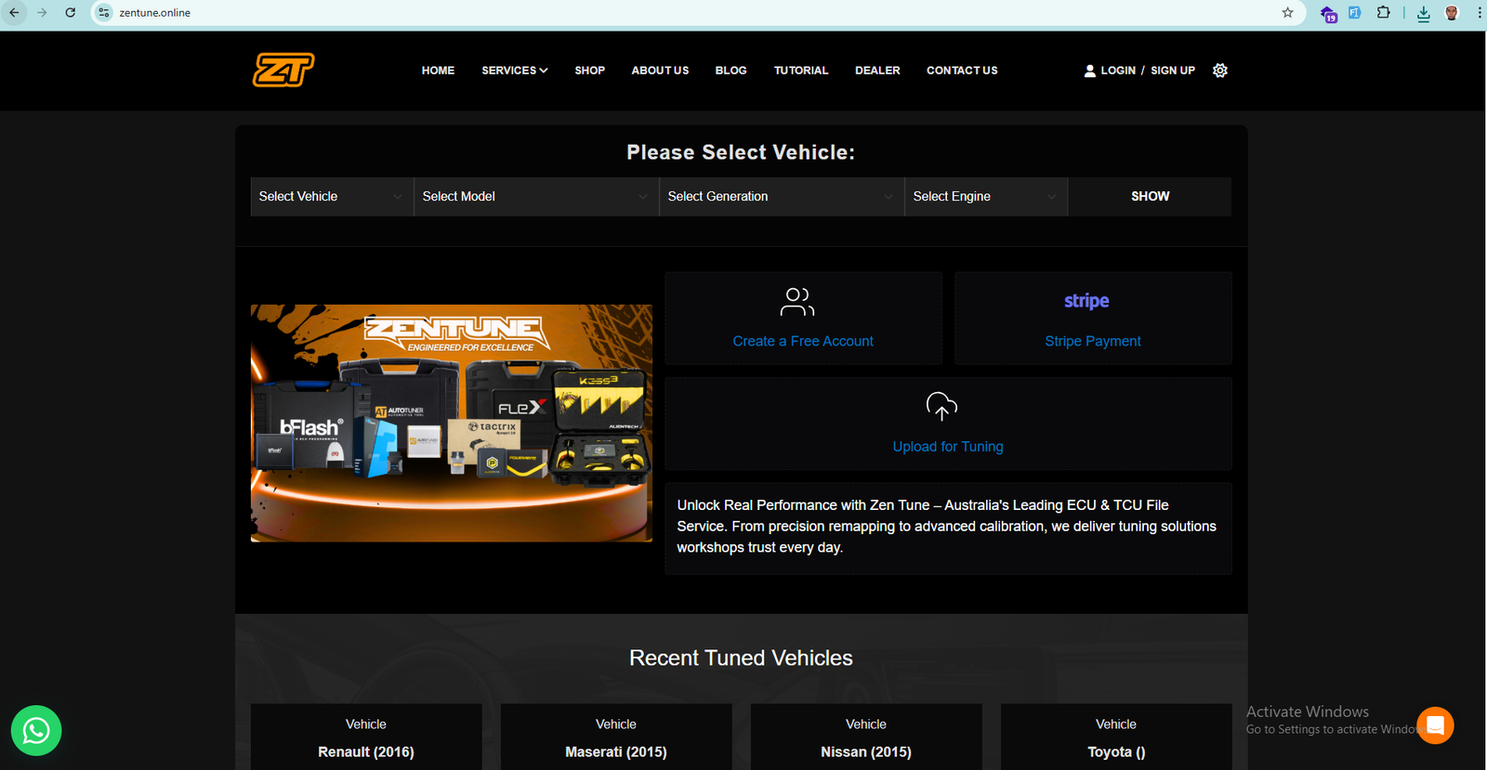The height and width of the screenshot is (770, 1487).
Task: Click the cloud upload icon
Action: [941, 406]
